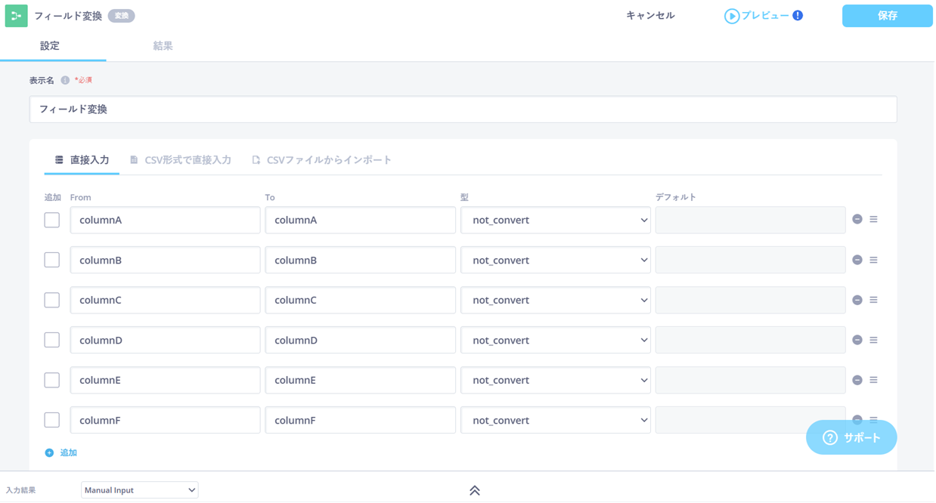Click the キャンセル link
The image size is (936, 503).
(650, 15)
